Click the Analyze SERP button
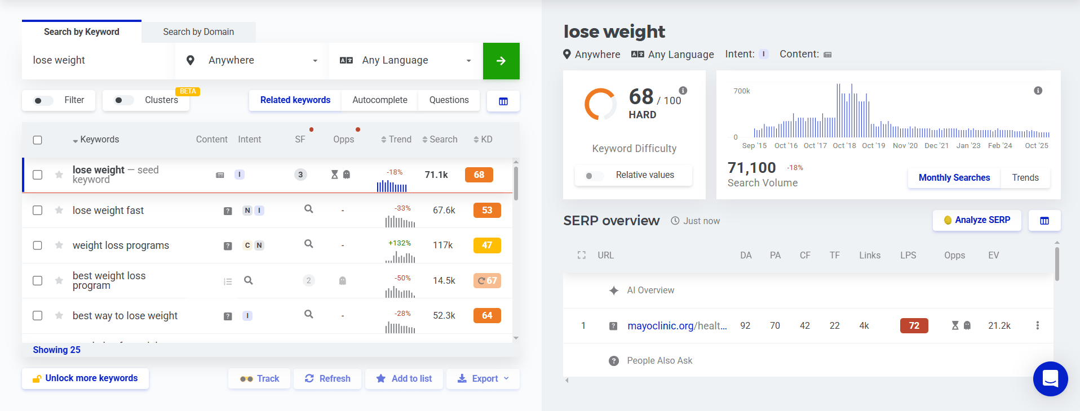The height and width of the screenshot is (411, 1080). [x=976, y=220]
